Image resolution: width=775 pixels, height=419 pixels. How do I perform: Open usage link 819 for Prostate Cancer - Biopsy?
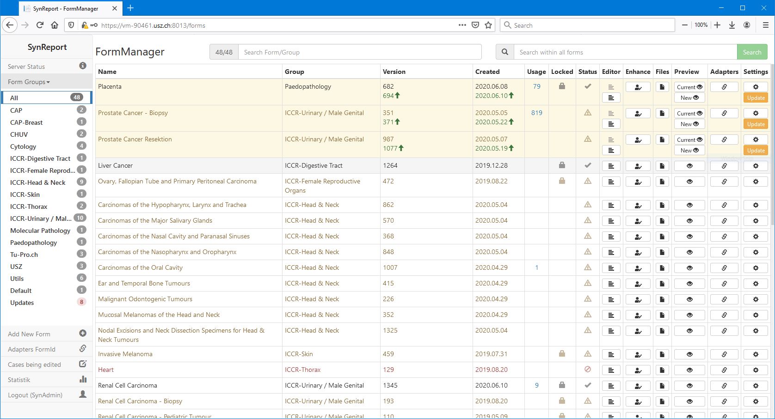(x=536, y=112)
